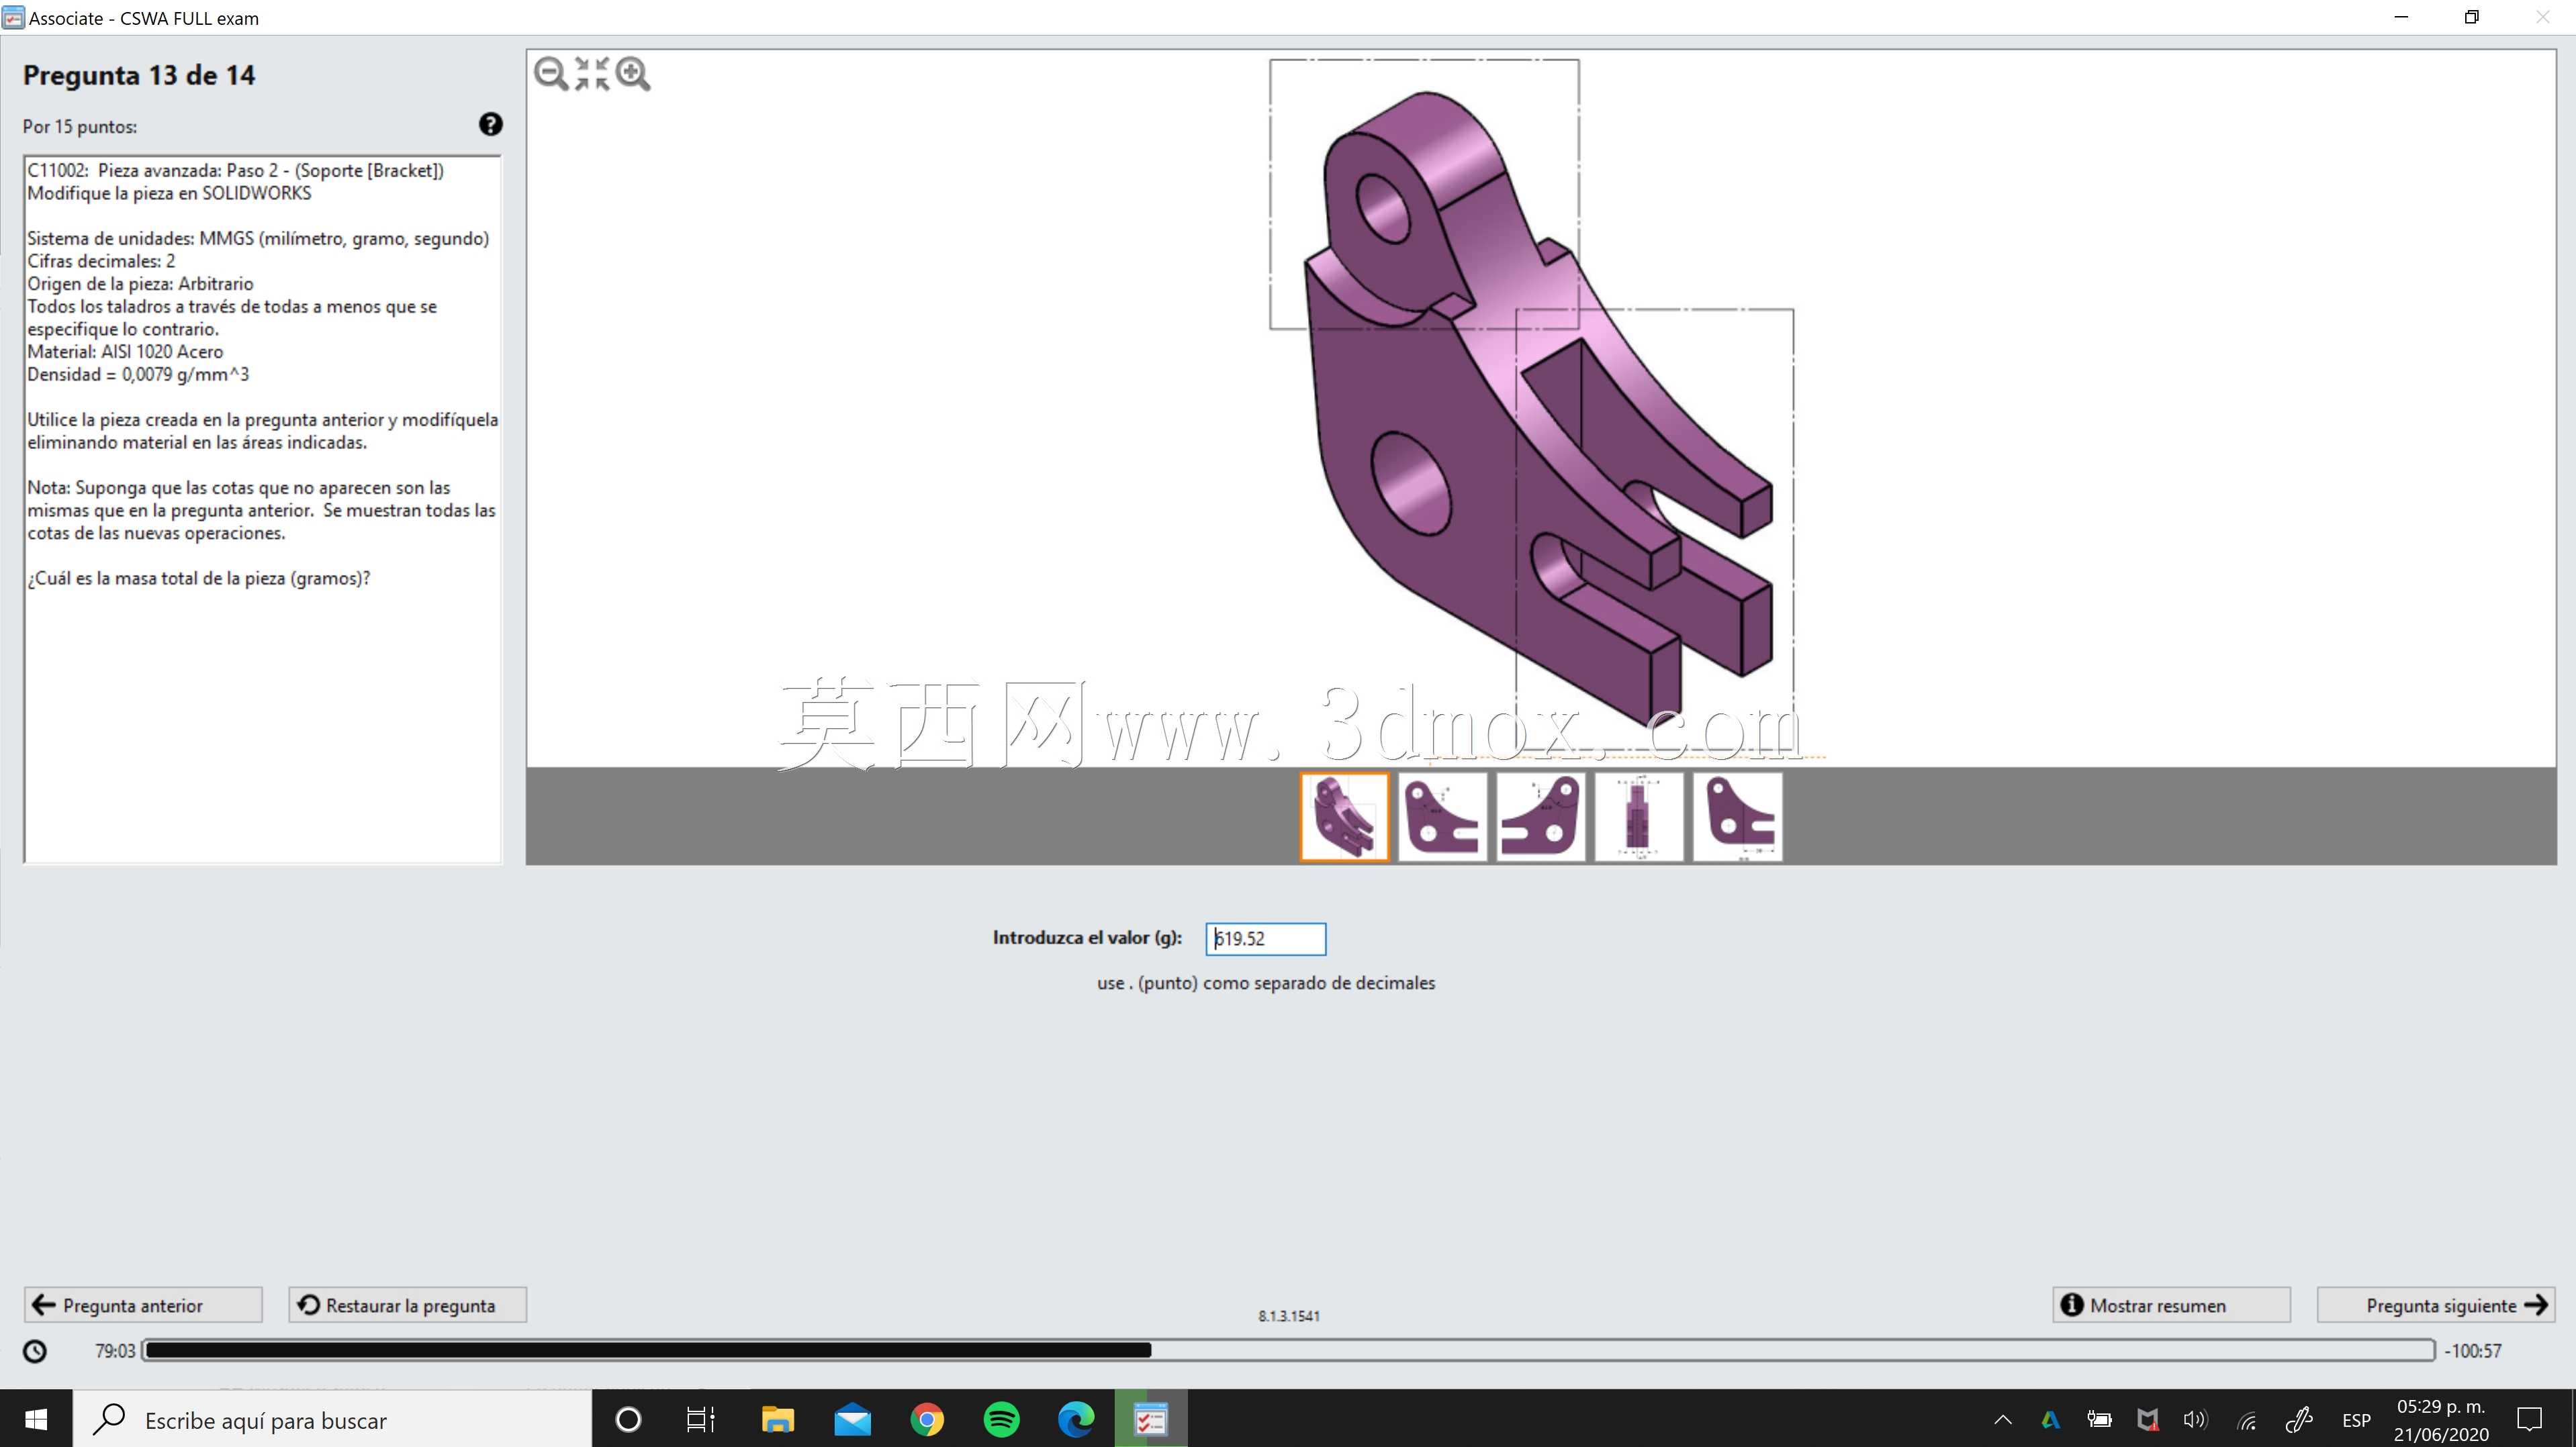Click the pen workspace tray icon
Image resolution: width=2576 pixels, height=1447 pixels.
coord(2299,1419)
